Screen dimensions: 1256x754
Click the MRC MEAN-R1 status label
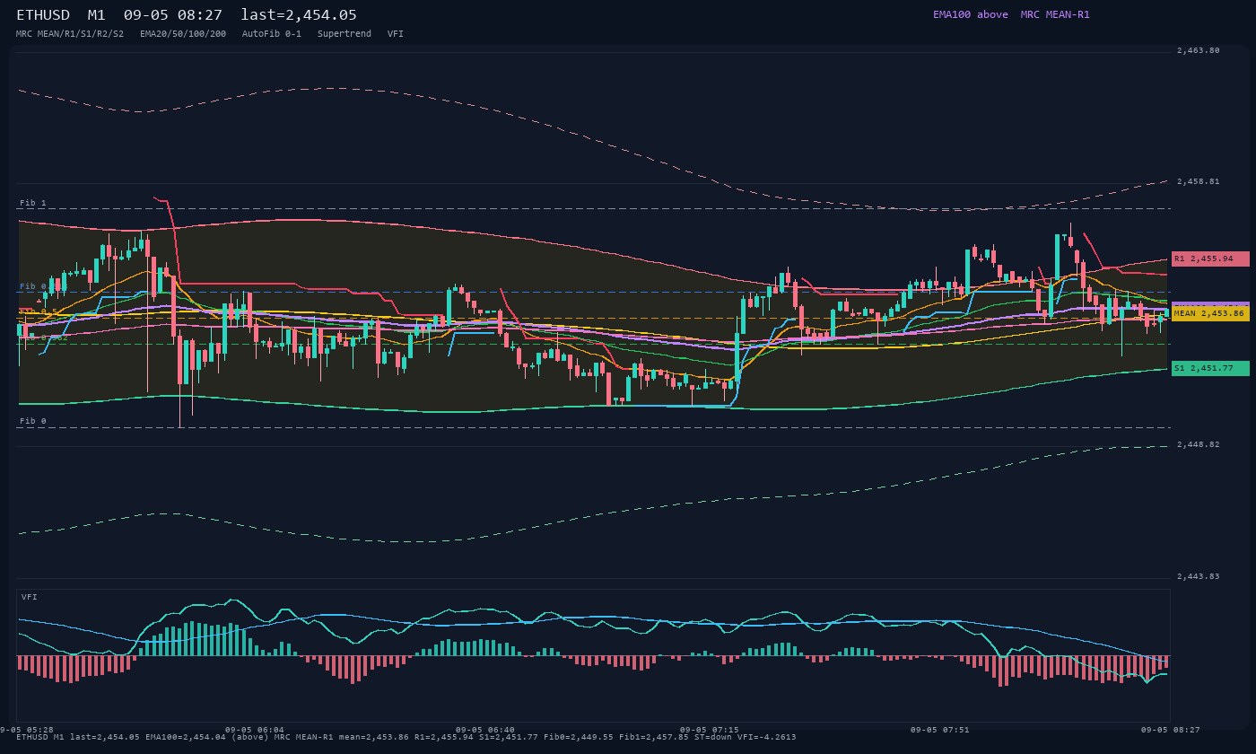click(x=1055, y=14)
